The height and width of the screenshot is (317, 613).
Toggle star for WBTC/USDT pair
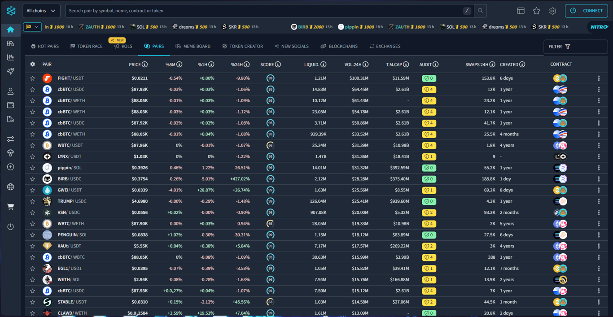(x=32, y=145)
